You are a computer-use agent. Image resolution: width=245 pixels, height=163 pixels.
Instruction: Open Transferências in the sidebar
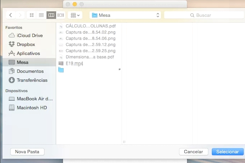coord(29,80)
